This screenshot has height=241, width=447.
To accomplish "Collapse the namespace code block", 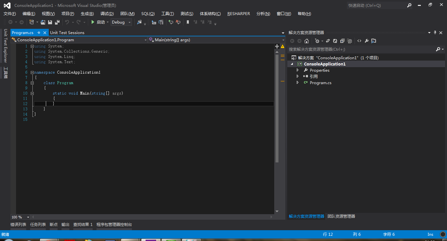I will click(32, 72).
